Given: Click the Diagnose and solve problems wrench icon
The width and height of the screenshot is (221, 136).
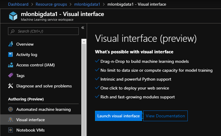Looking at the screenshot, I should pos(11,86).
